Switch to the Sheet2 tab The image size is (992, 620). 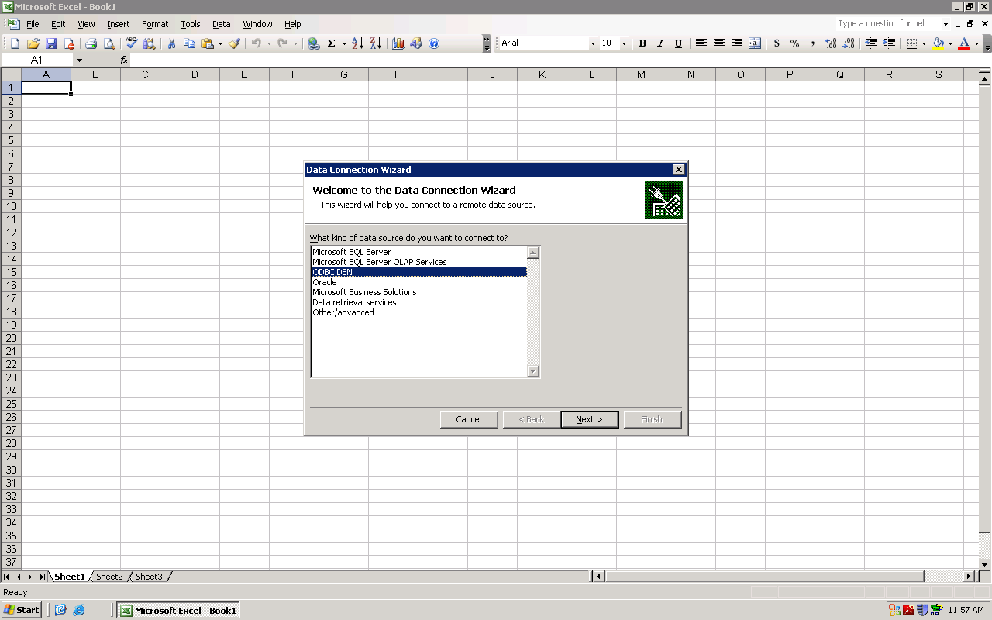pos(109,577)
